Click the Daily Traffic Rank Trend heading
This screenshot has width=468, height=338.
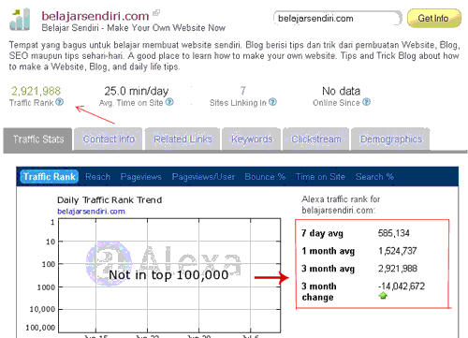(110, 200)
